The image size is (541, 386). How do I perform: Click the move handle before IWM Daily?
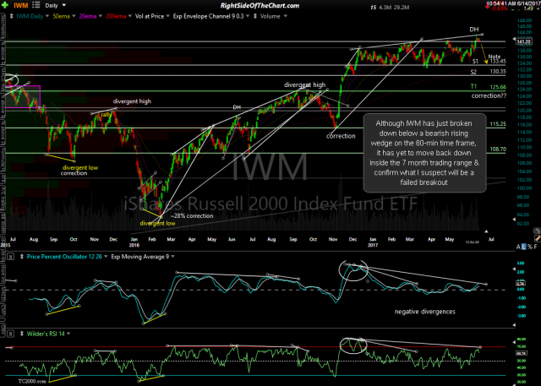12,16
